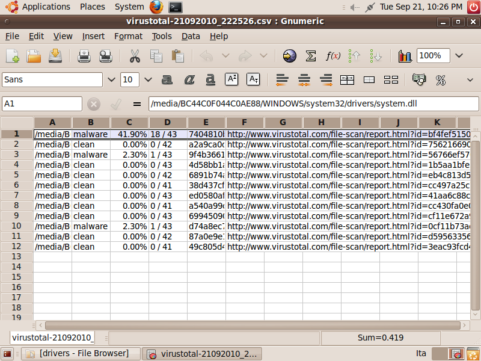Open the font name dropdown arrow
This screenshot has width=481, height=361.
pos(111,80)
